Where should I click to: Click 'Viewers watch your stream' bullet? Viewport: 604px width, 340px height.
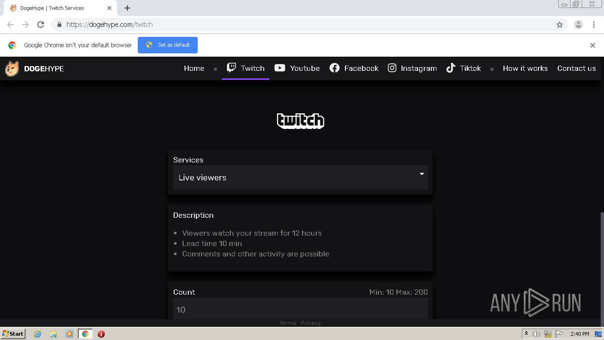tap(252, 233)
